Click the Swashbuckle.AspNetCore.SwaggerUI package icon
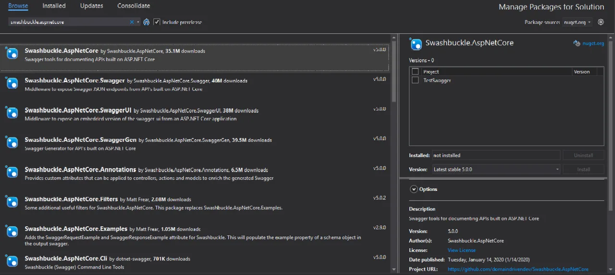The image size is (615, 275). pyautogui.click(x=12, y=113)
